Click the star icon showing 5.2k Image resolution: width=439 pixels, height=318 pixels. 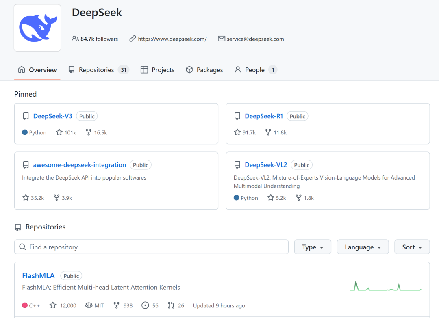point(270,197)
